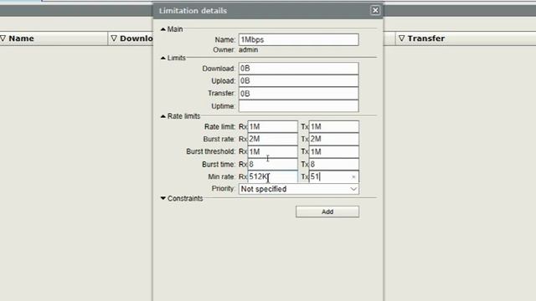This screenshot has width=536, height=301.
Task: Sort by Download column header
Action: (x=131, y=38)
